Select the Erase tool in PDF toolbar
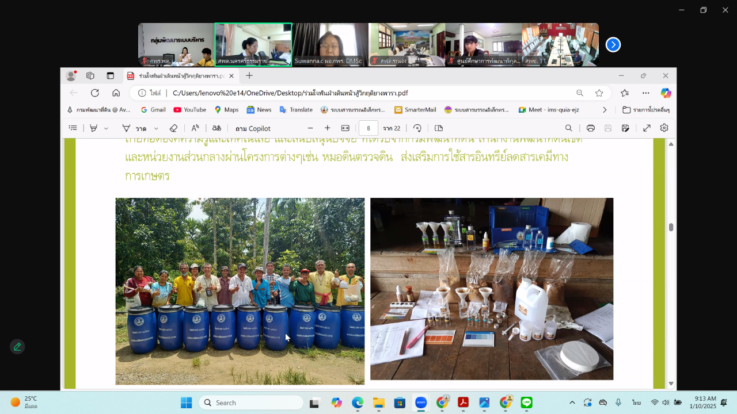The height and width of the screenshot is (414, 737). pos(173,128)
